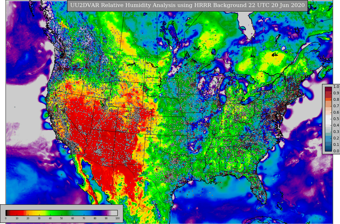Click the '0.6' label on the right colorbar
Viewport: 340px width, 224px height.
(x=336, y=113)
